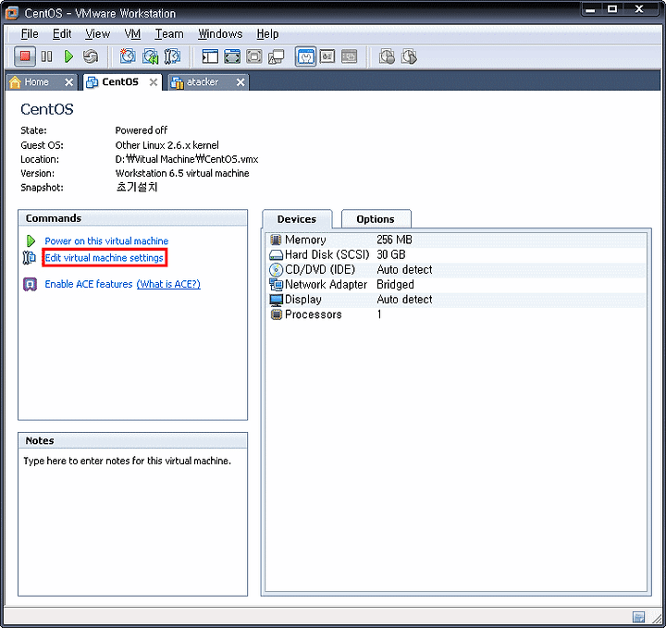This screenshot has width=666, height=628.
Task: Open the Edit menu
Action: coord(62,34)
